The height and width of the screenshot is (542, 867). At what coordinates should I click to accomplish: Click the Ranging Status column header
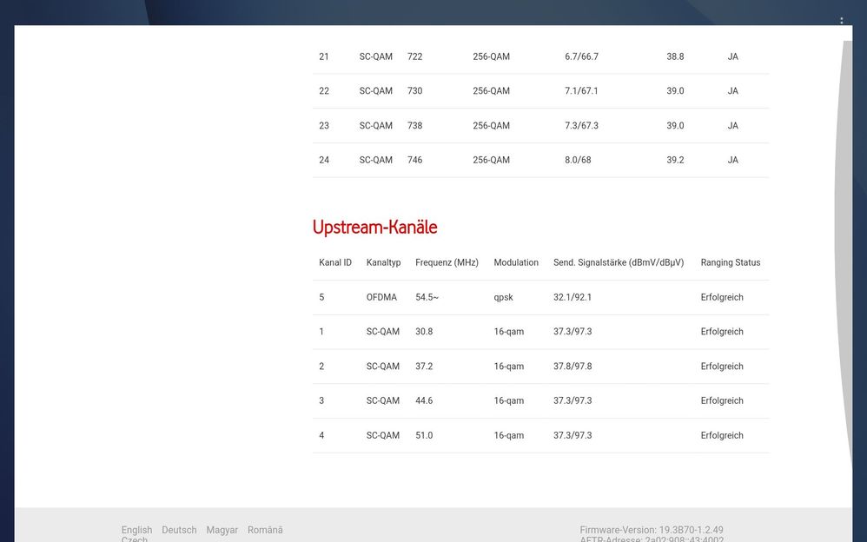(x=731, y=261)
